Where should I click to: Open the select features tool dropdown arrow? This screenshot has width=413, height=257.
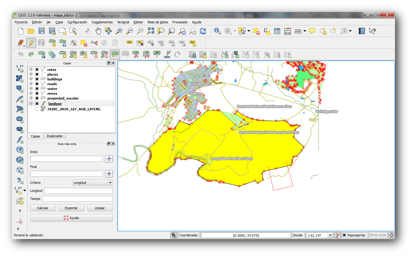tap(249, 31)
